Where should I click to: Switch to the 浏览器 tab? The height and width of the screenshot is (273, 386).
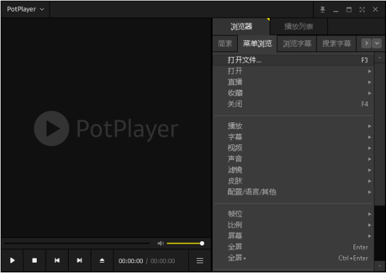pyautogui.click(x=241, y=26)
